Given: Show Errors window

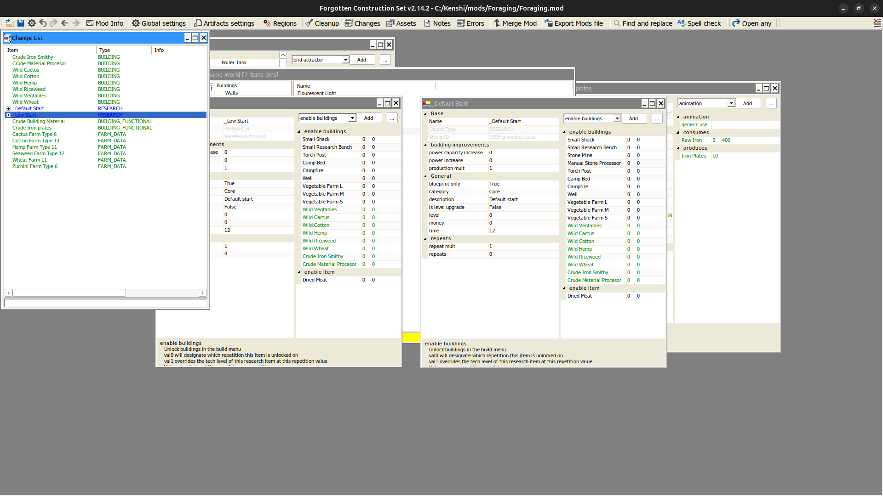Looking at the screenshot, I should (470, 23).
